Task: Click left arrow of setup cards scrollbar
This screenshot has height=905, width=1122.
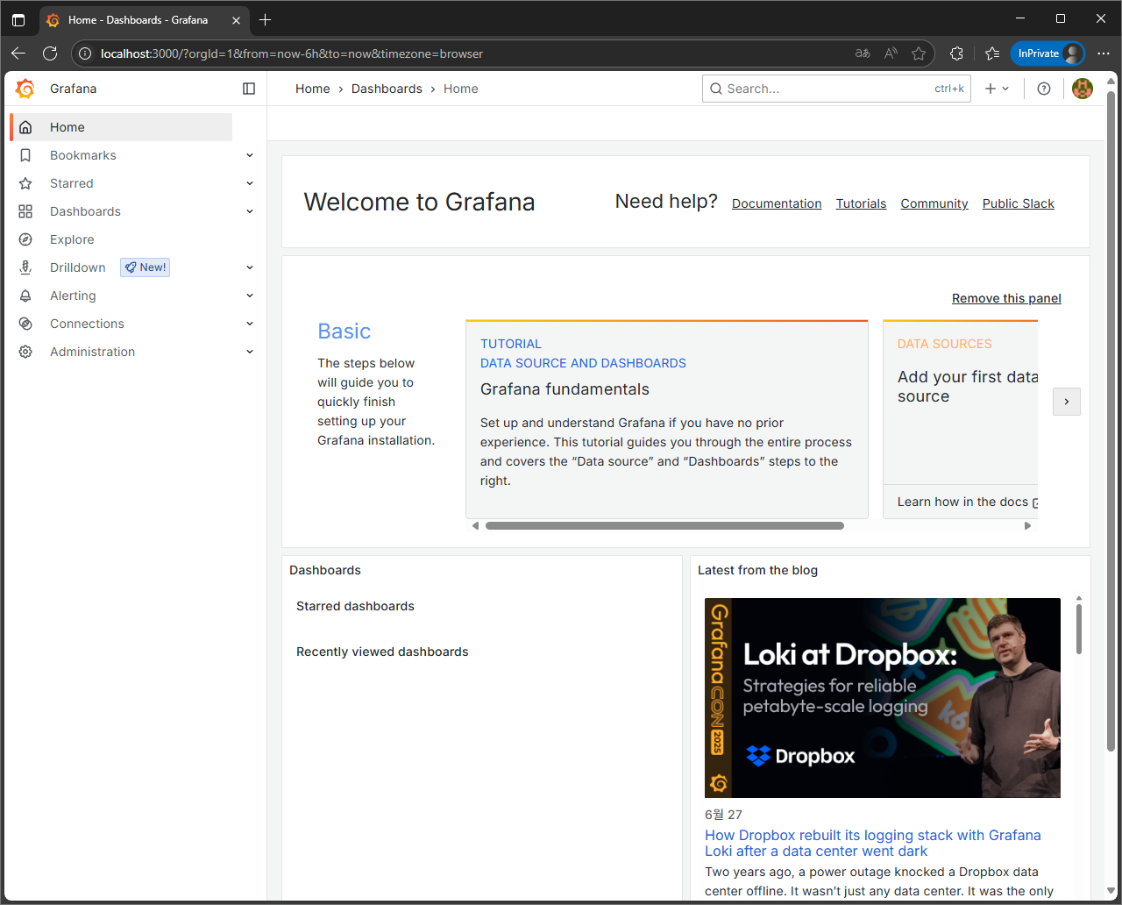Action: point(476,526)
